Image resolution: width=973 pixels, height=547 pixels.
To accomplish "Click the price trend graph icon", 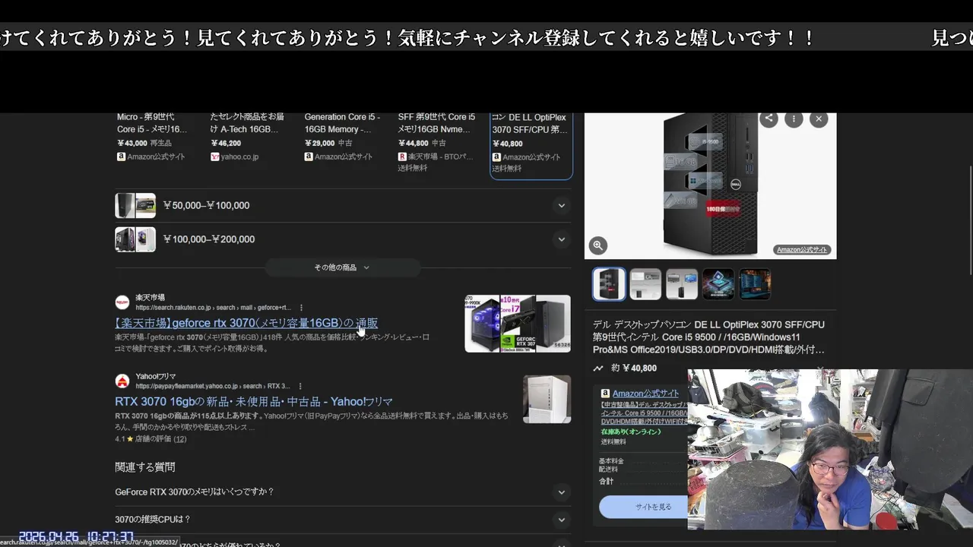I will click(598, 368).
